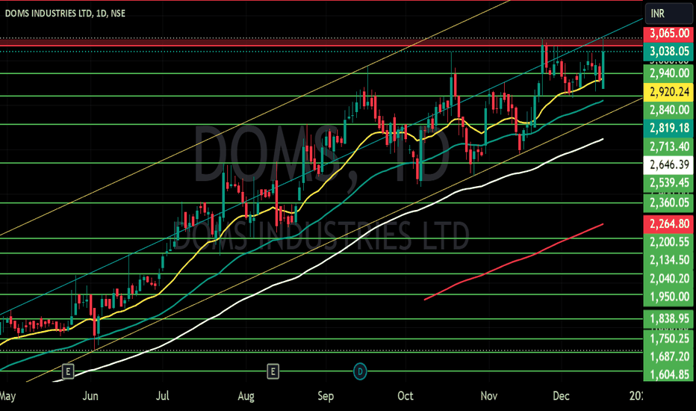Open the INR currency selector
The image size is (696, 411).
(668, 13)
